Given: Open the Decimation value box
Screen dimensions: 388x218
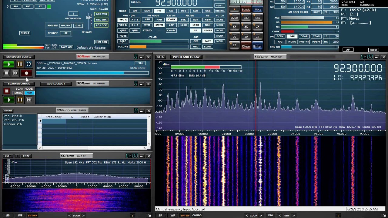Looking at the screenshot, I should pos(73,14).
